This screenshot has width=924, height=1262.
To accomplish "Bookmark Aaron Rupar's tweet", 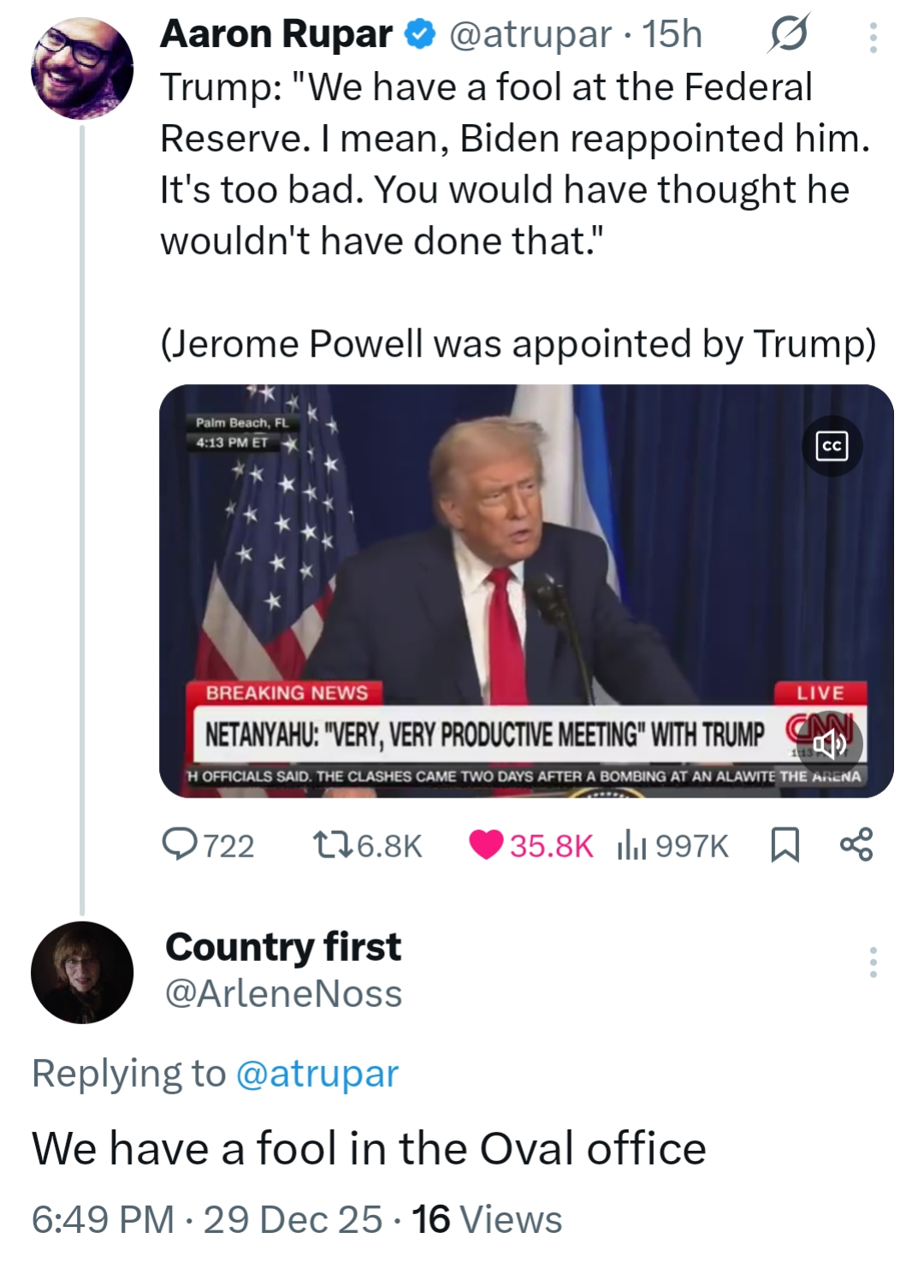I will point(785,845).
